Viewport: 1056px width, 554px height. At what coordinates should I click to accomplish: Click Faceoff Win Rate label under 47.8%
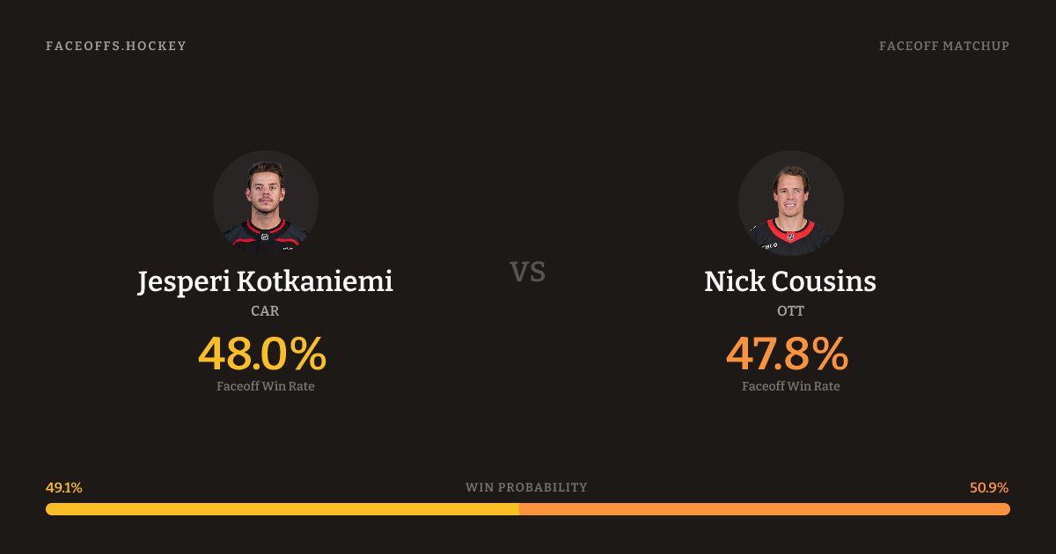790,386
